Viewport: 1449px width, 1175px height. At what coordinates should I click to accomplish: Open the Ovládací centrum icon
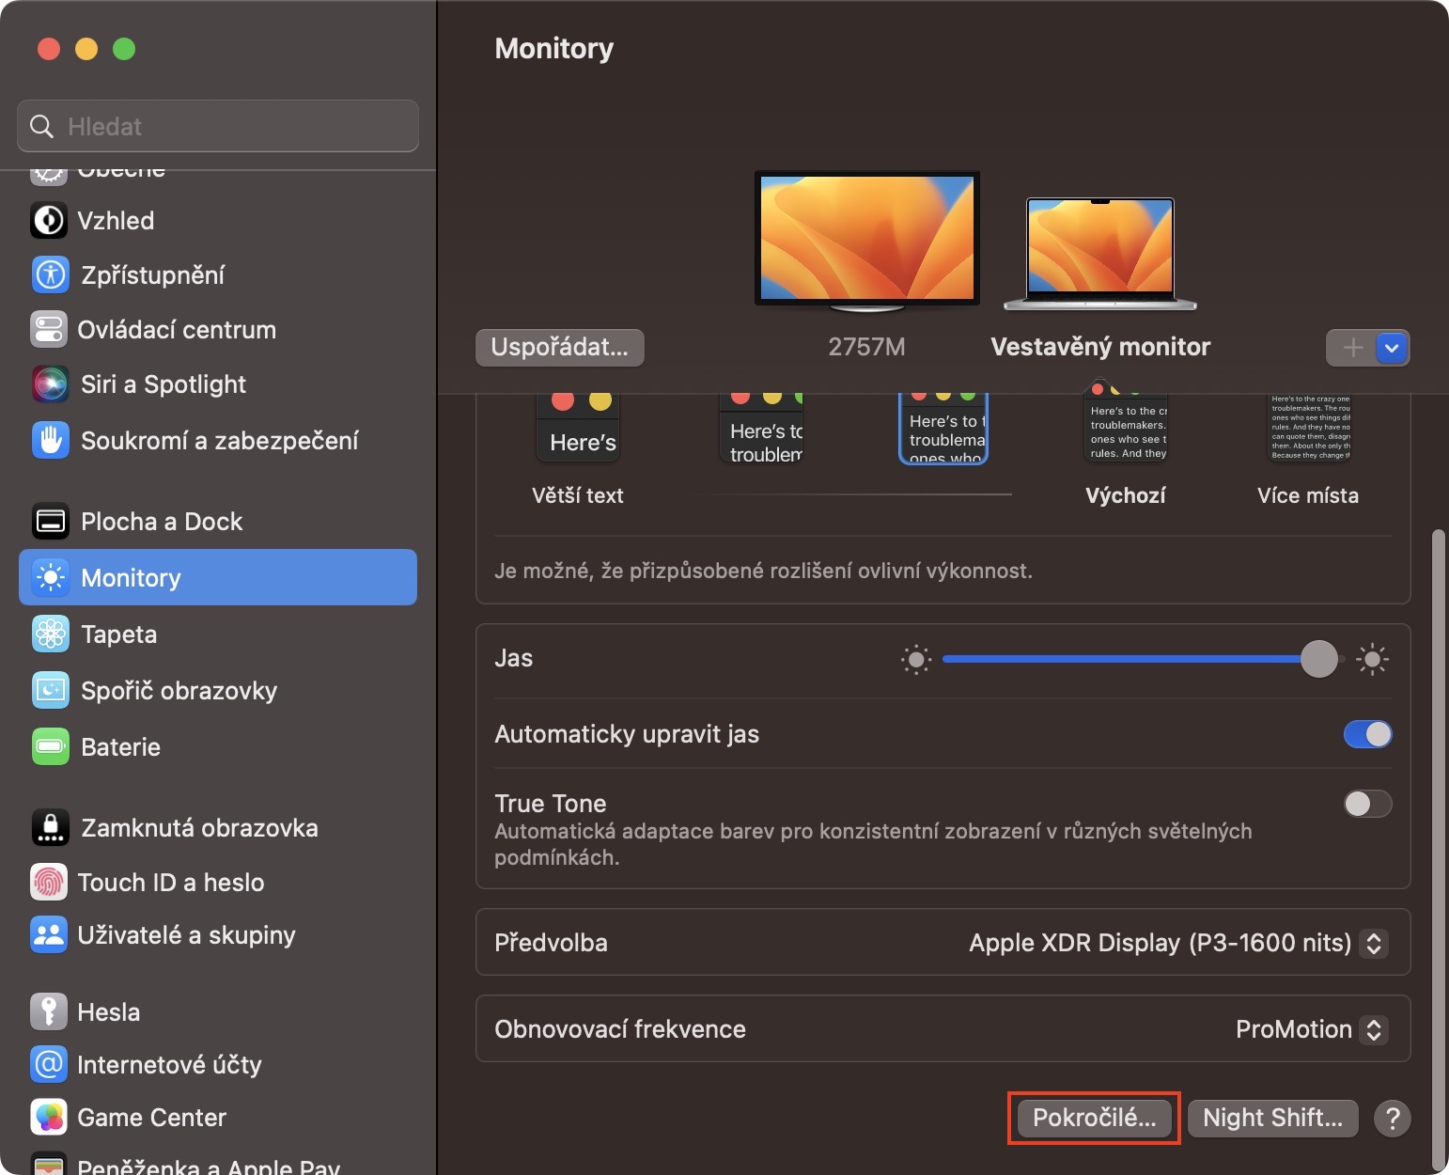click(49, 330)
